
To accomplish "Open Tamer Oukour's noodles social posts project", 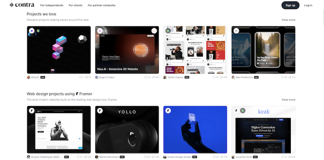I will [x=195, y=50].
